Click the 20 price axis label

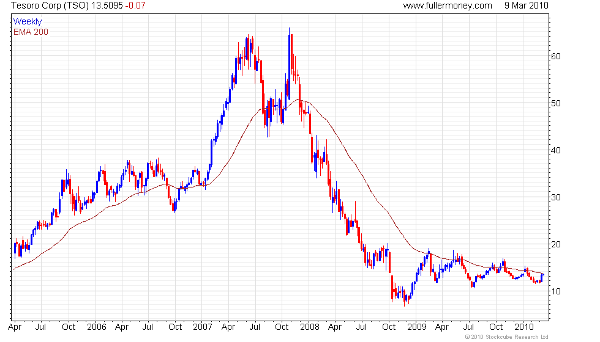[556, 244]
